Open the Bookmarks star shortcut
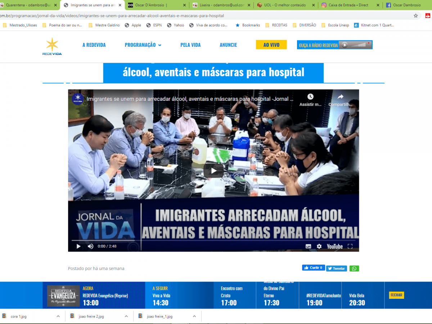Screen dimensions: 432x324 [248, 25]
